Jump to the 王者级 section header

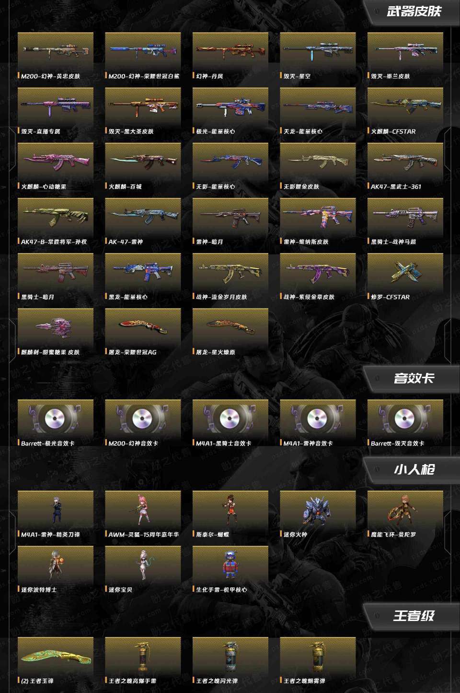tap(414, 616)
